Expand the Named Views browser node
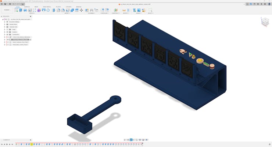This screenshot has width=272, height=147. pos(4,24)
